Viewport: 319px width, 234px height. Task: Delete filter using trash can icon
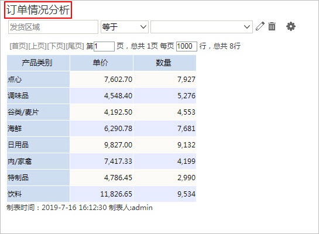click(272, 26)
